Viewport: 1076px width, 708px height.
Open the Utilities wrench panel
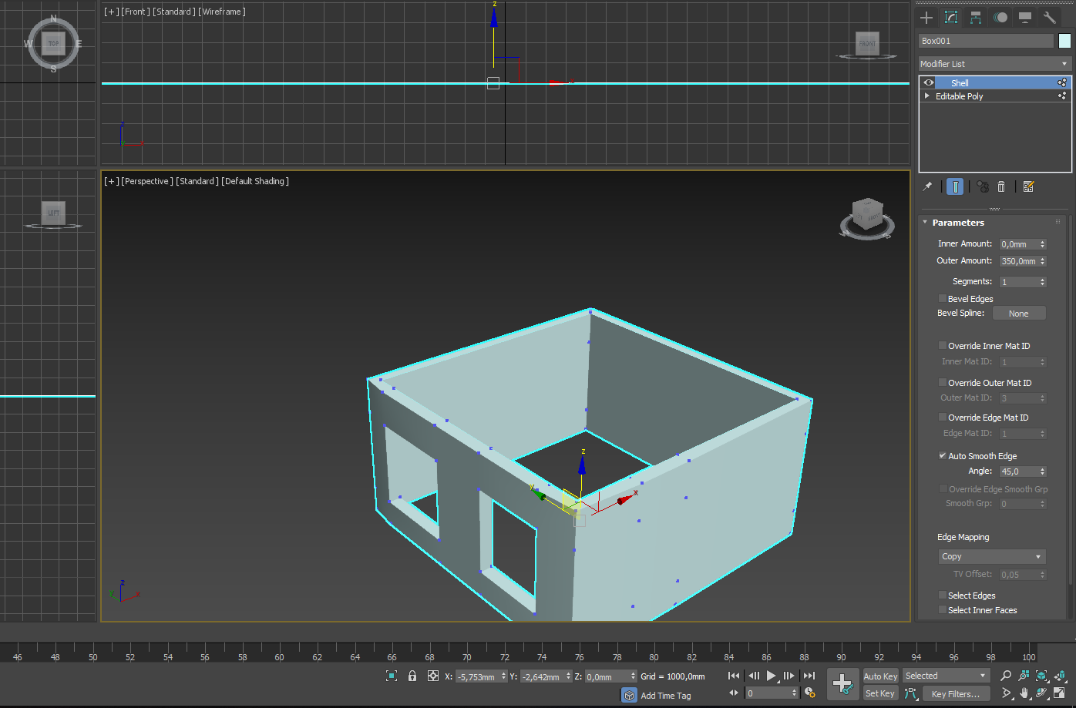pos(1049,18)
